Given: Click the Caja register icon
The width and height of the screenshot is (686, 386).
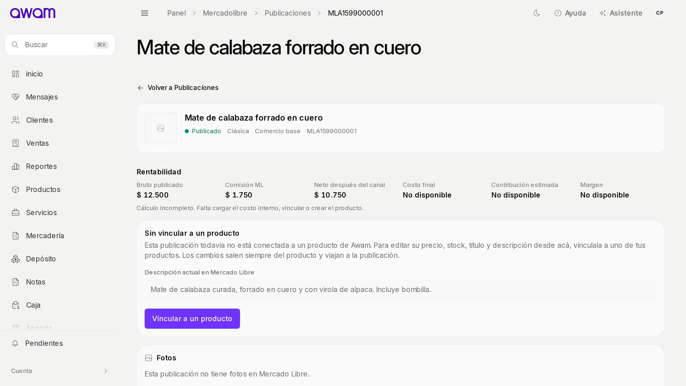Looking at the screenshot, I should (16, 305).
